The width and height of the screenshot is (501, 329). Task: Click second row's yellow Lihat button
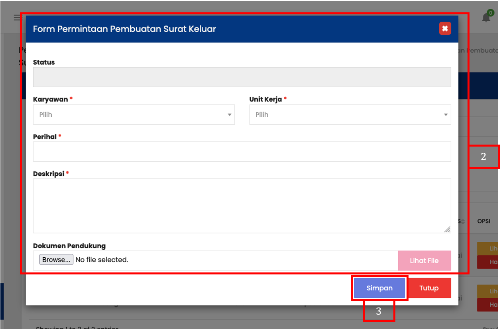coord(489,291)
